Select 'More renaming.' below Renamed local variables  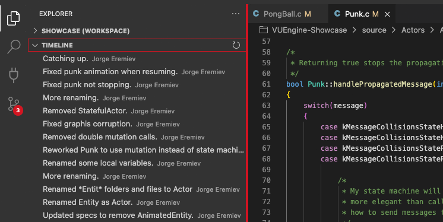(137, 176)
